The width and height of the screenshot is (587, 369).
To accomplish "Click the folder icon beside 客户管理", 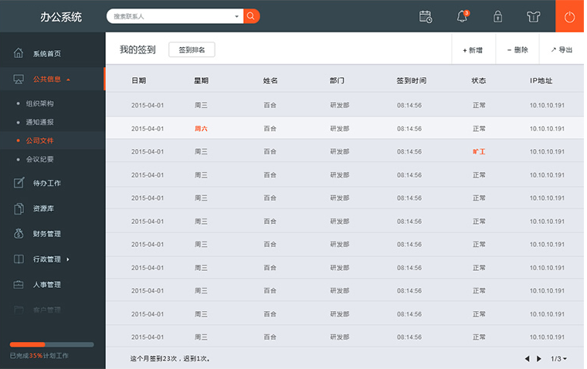I will 19,310.
